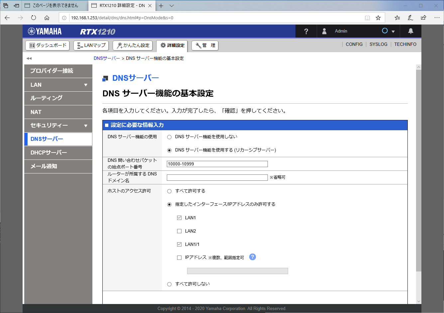Open reading view icon in address bar

(x=367, y=18)
